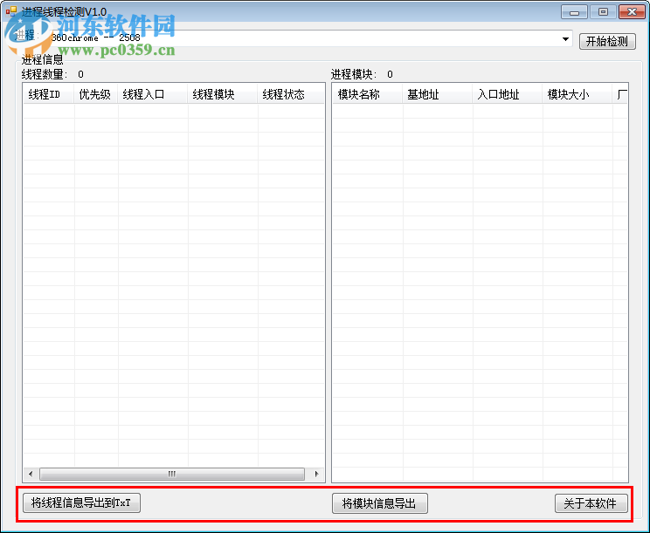Click the 入口地址 column header
Screen dimensions: 650x533
click(x=507, y=94)
